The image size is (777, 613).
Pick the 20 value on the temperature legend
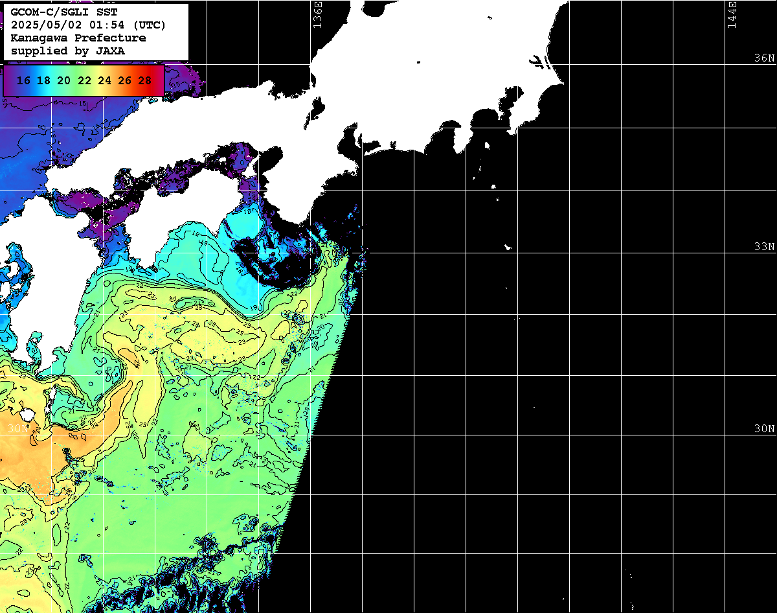pos(63,81)
